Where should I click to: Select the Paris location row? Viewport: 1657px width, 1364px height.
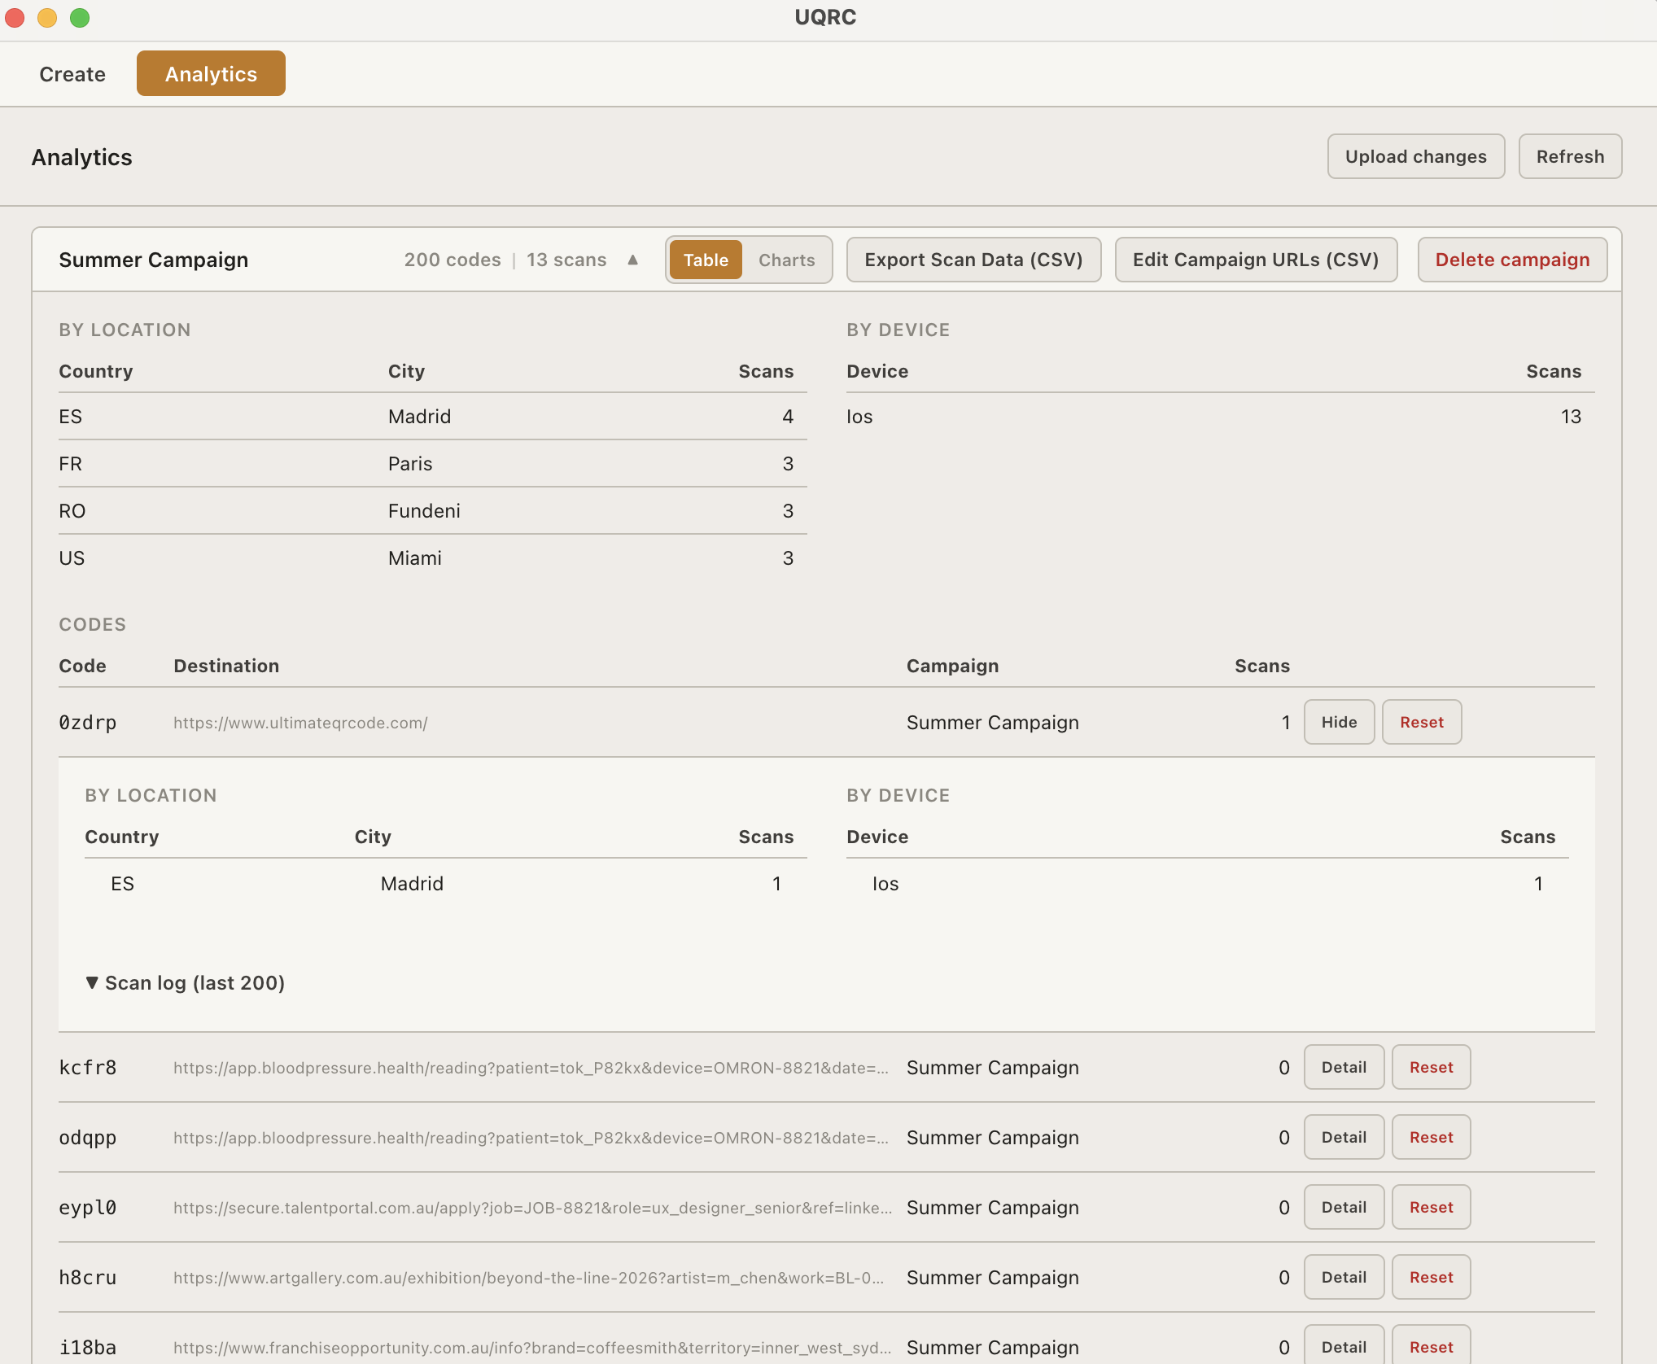click(432, 464)
